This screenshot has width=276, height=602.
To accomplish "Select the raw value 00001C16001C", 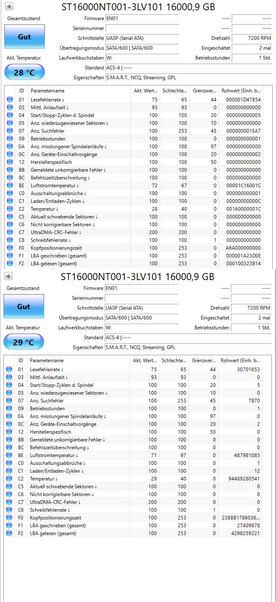I will (243, 186).
